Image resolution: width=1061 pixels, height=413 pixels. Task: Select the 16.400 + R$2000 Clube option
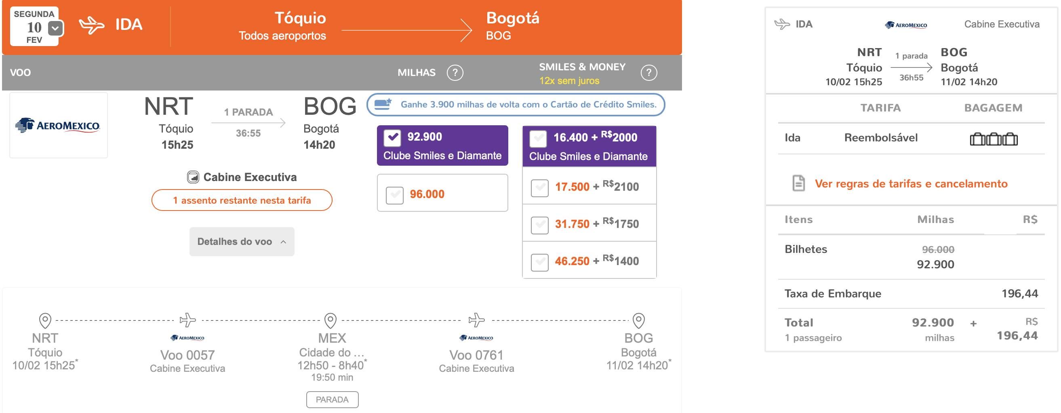pyautogui.click(x=538, y=138)
